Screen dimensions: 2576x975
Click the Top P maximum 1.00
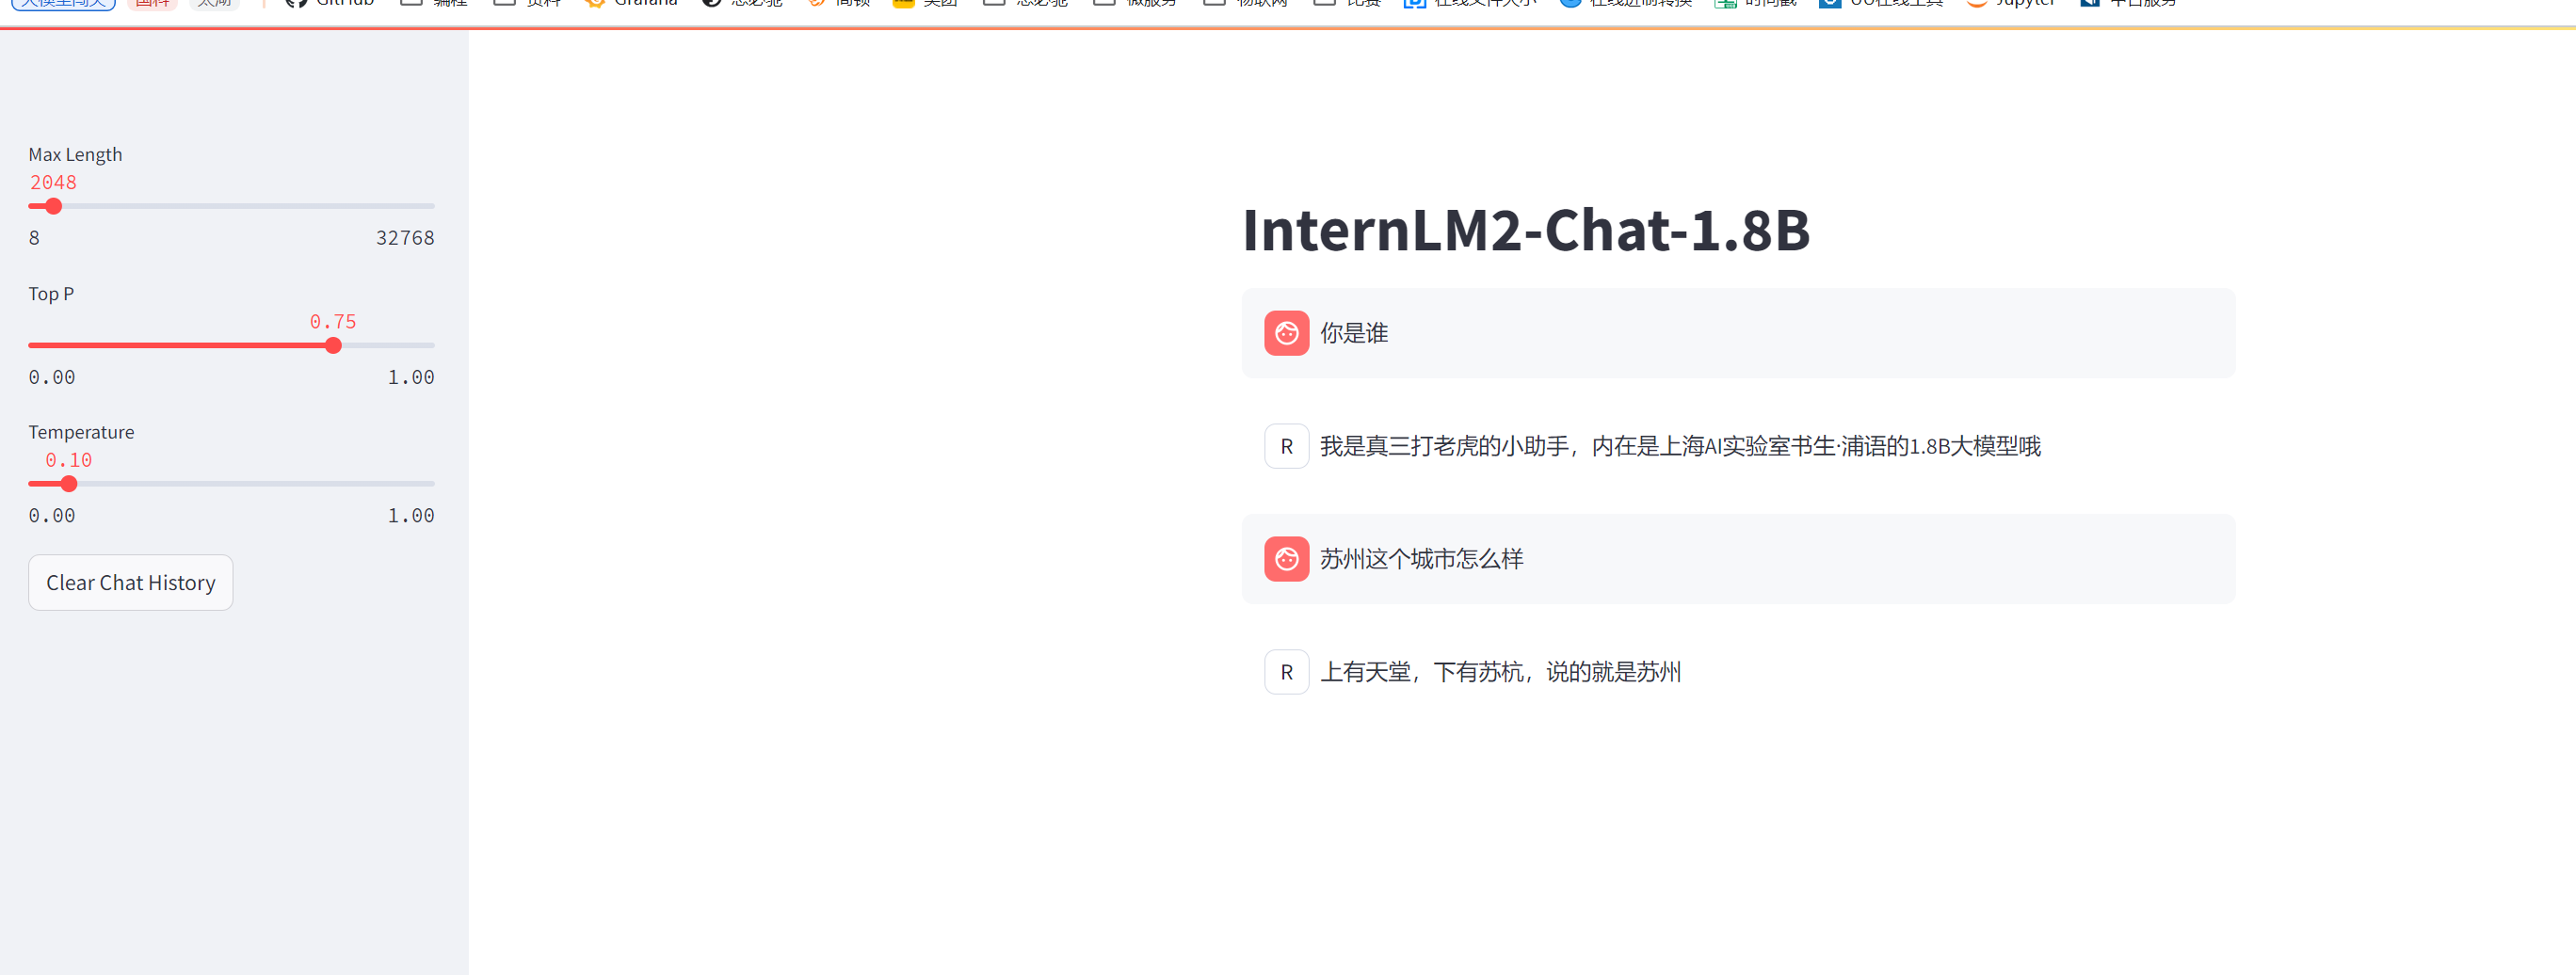[411, 377]
